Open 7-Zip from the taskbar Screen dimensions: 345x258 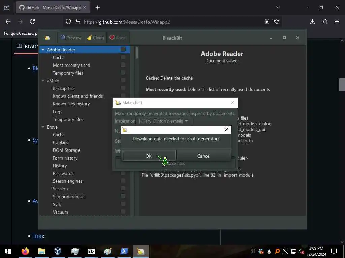[91, 251]
